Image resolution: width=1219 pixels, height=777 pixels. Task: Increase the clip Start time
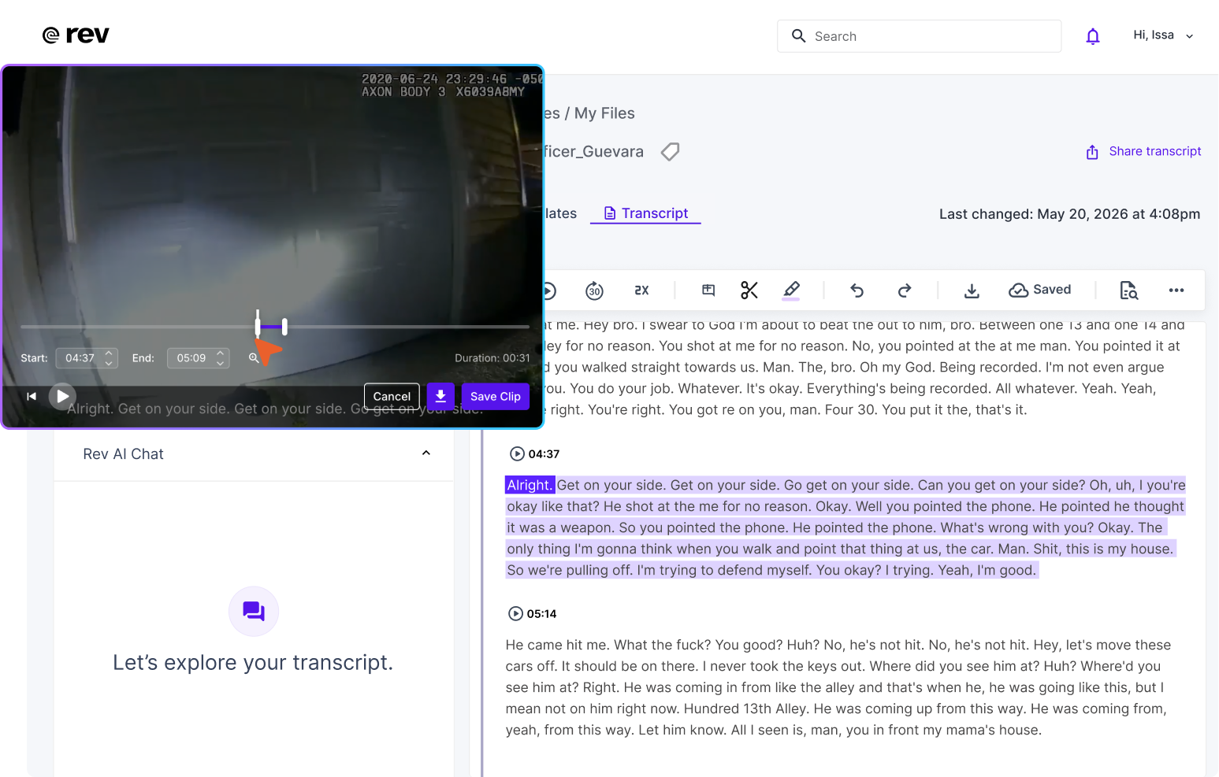click(x=109, y=353)
